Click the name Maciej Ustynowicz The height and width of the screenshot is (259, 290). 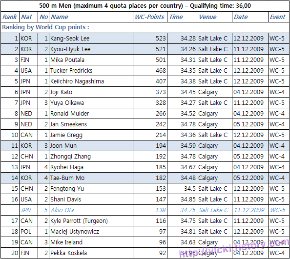[75, 231]
